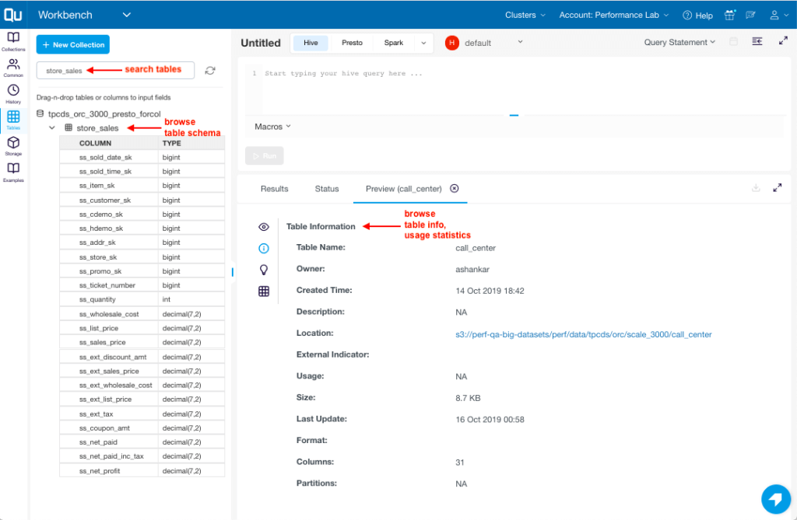Open the History panel from sidebar

[12, 92]
